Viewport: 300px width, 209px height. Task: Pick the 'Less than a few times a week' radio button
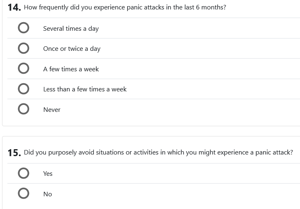(x=24, y=89)
